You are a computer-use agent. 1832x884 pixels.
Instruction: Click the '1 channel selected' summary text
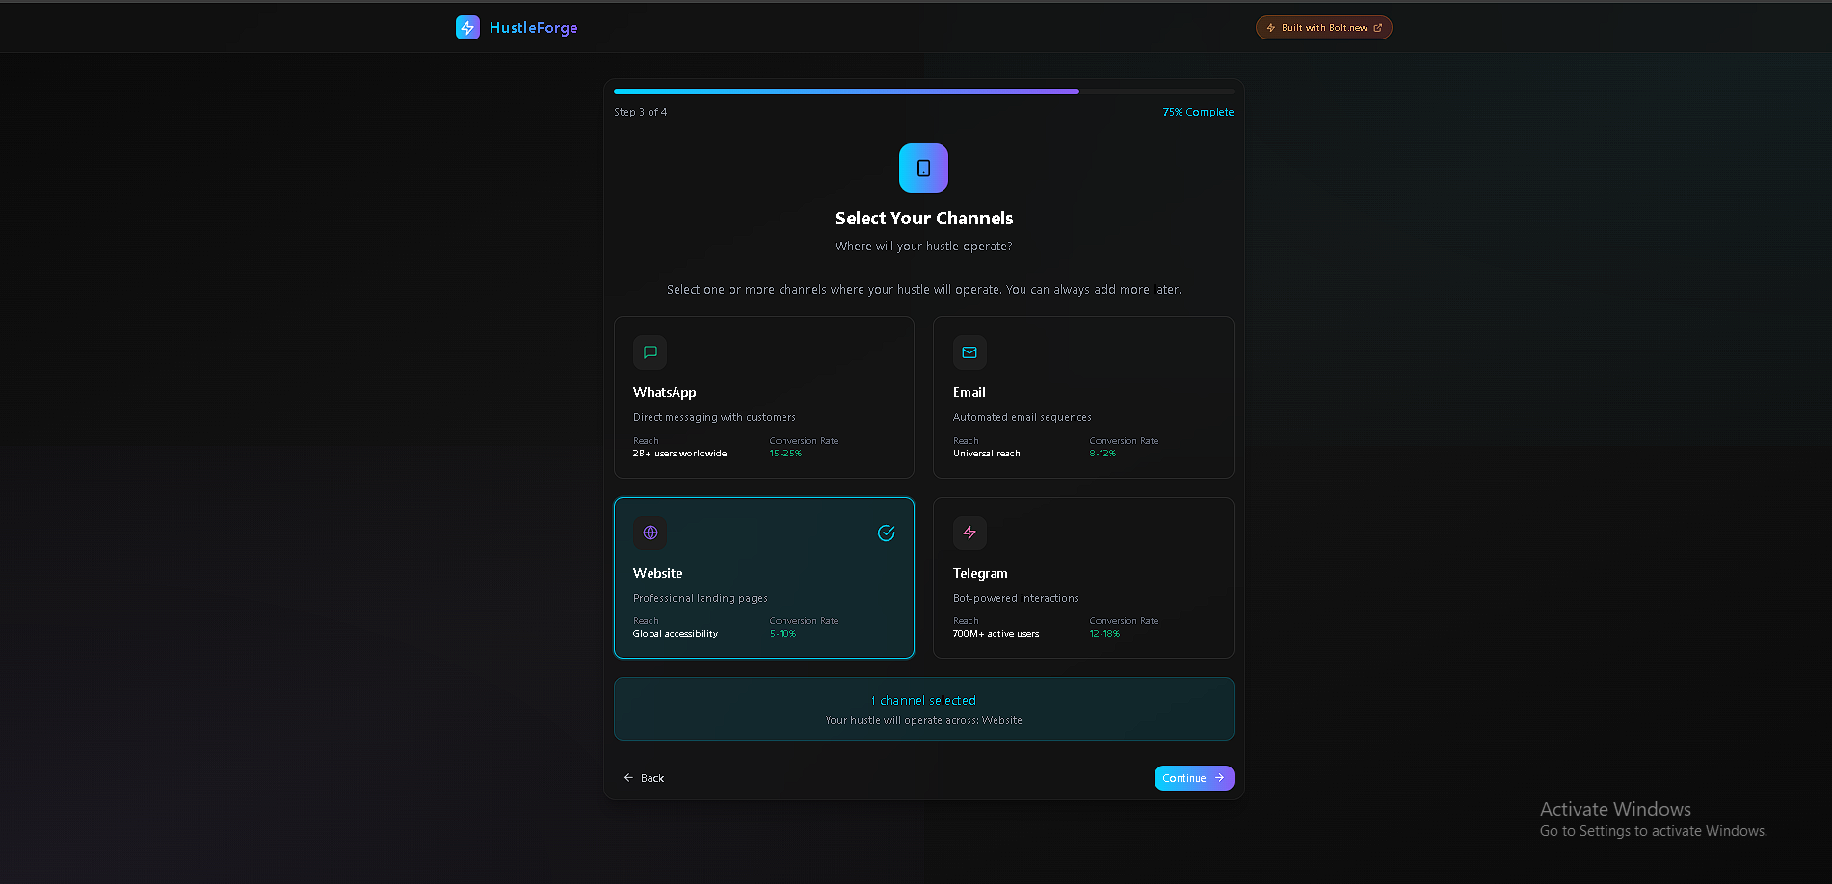click(923, 700)
